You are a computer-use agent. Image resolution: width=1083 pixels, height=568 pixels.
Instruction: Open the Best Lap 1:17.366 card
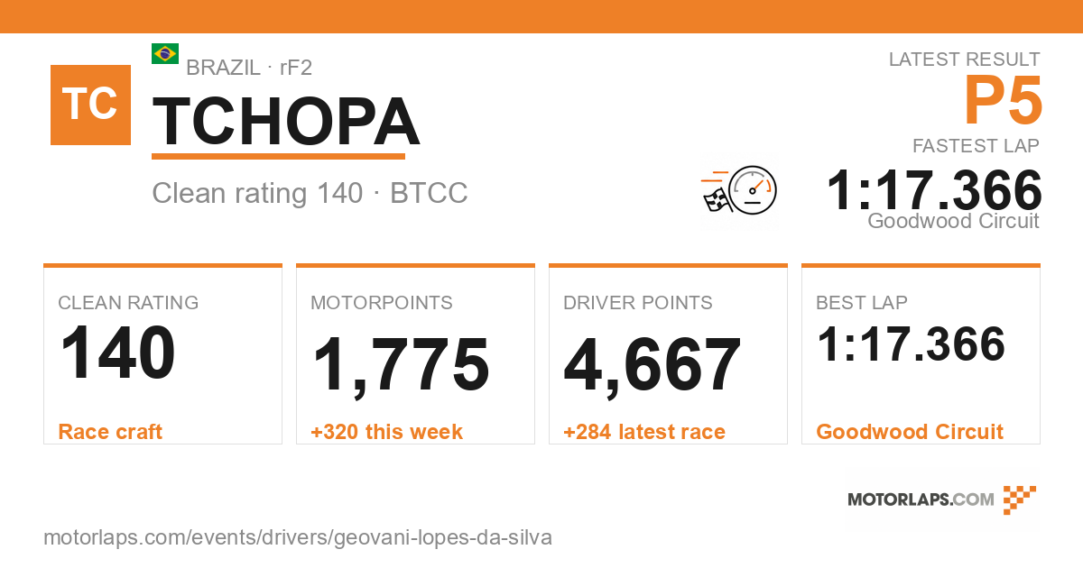click(921, 354)
